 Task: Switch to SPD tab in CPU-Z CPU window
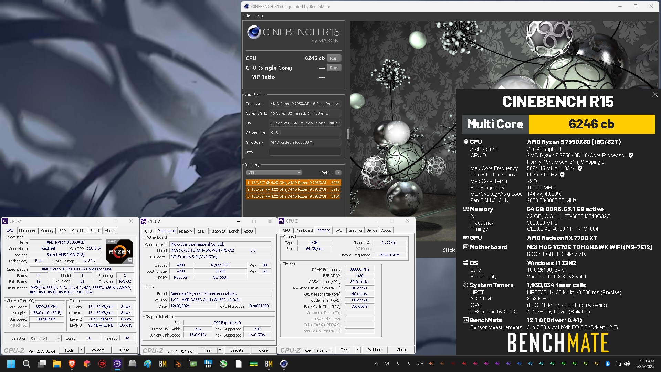tap(63, 231)
